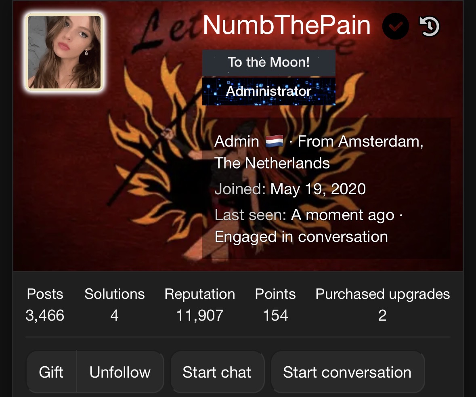Click the Netherlands flag icon
The height and width of the screenshot is (397, 476).
pos(274,141)
